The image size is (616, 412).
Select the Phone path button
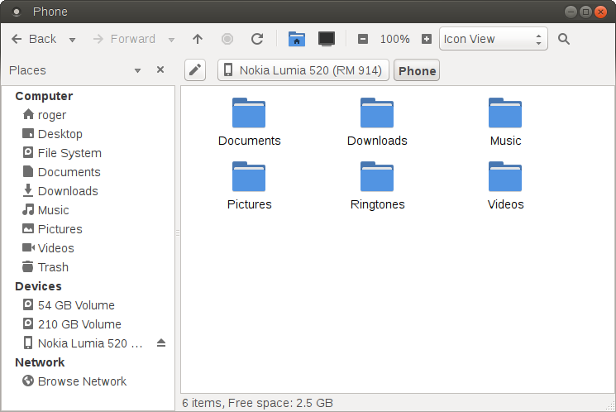(x=417, y=70)
